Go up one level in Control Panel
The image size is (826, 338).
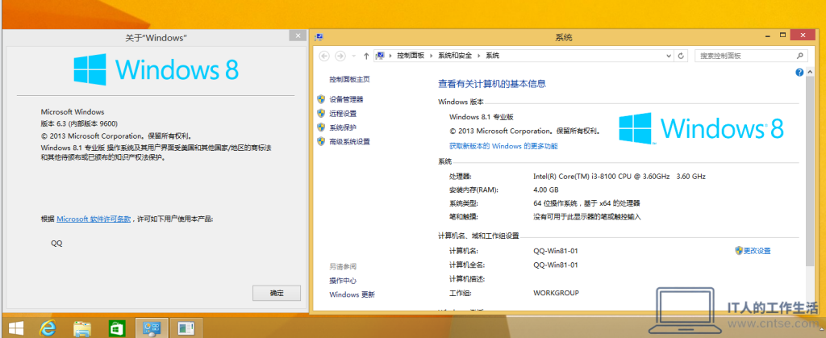pos(366,56)
